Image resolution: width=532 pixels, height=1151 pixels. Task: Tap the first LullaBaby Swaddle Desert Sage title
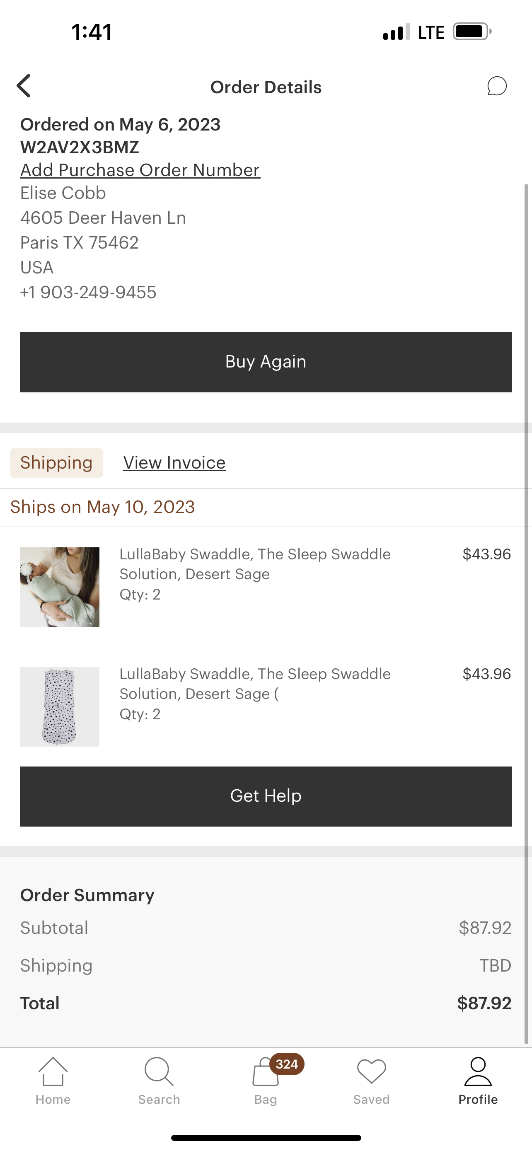(x=255, y=564)
